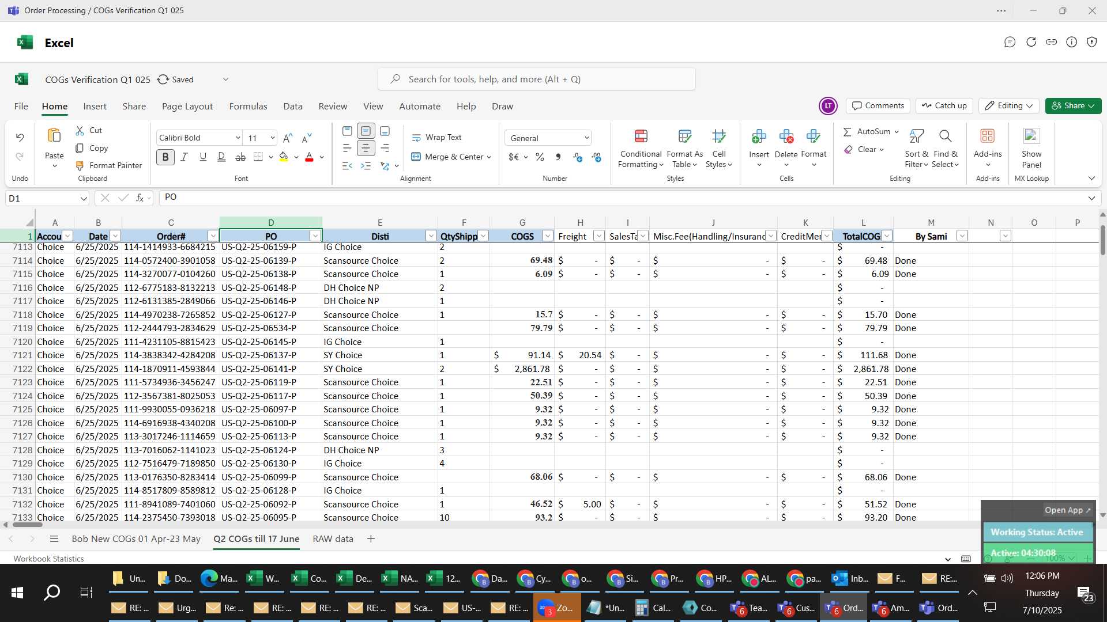Open the COGS column filter dropdown

(x=547, y=236)
